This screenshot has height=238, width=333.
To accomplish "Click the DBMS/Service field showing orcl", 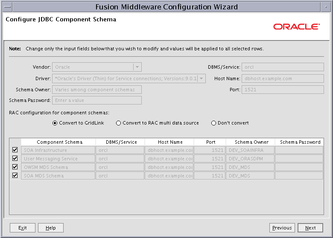I will click(x=283, y=67).
